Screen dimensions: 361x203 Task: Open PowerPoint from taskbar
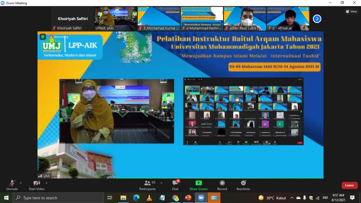188,198
